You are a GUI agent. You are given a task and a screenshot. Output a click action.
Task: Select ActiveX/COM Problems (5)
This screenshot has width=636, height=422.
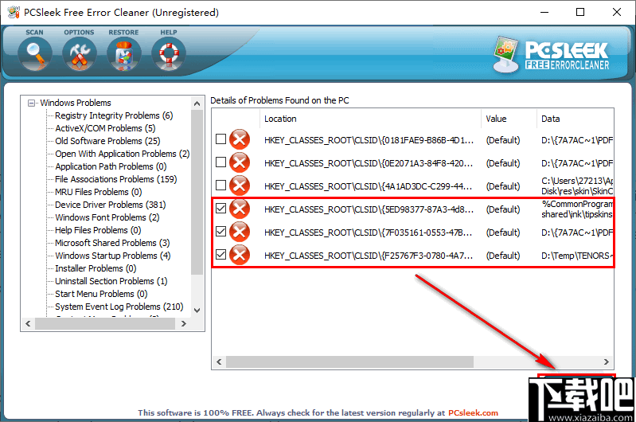coord(105,128)
